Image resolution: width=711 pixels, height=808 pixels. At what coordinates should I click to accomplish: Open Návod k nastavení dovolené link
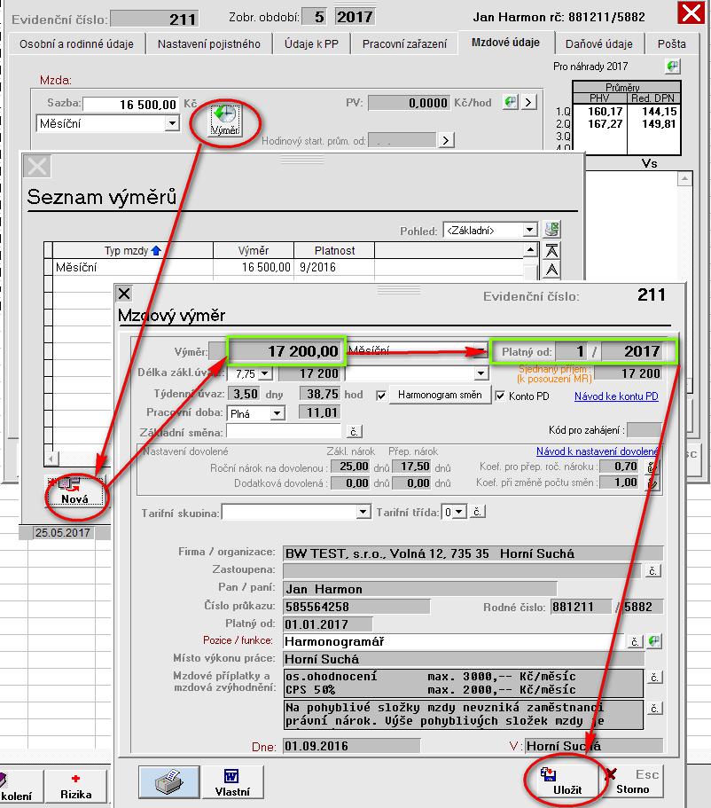(x=597, y=451)
